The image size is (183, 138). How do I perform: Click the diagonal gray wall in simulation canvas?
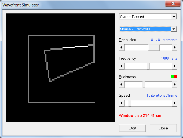click(x=72, y=72)
